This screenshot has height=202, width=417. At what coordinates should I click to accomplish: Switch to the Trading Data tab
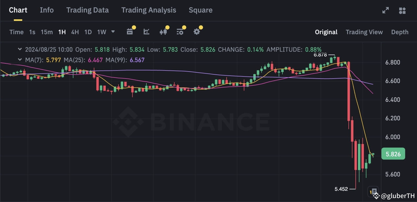87,10
